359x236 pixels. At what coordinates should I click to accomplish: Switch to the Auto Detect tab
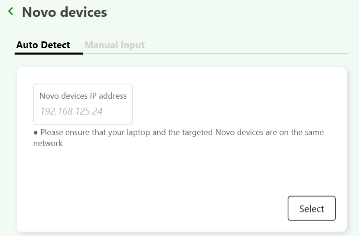pyautogui.click(x=43, y=45)
